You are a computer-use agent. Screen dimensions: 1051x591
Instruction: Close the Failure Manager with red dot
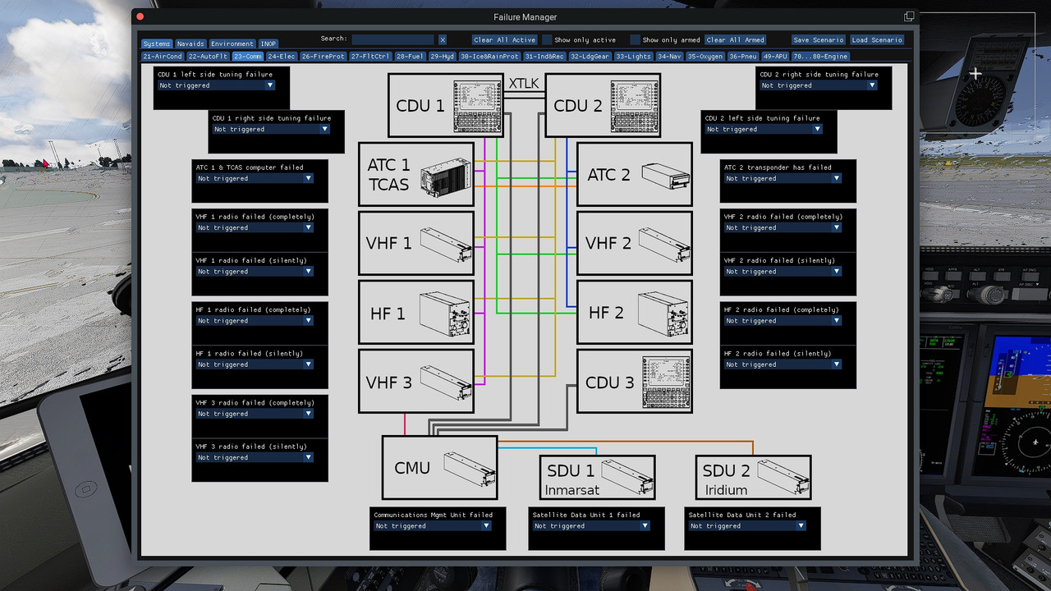tap(140, 16)
